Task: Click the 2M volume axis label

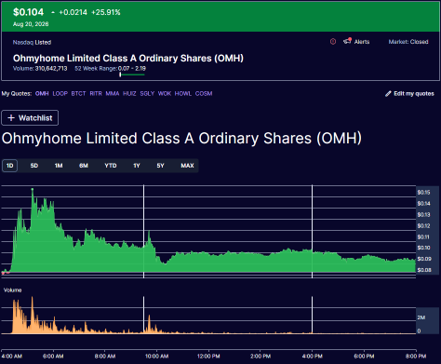Action: click(x=421, y=317)
